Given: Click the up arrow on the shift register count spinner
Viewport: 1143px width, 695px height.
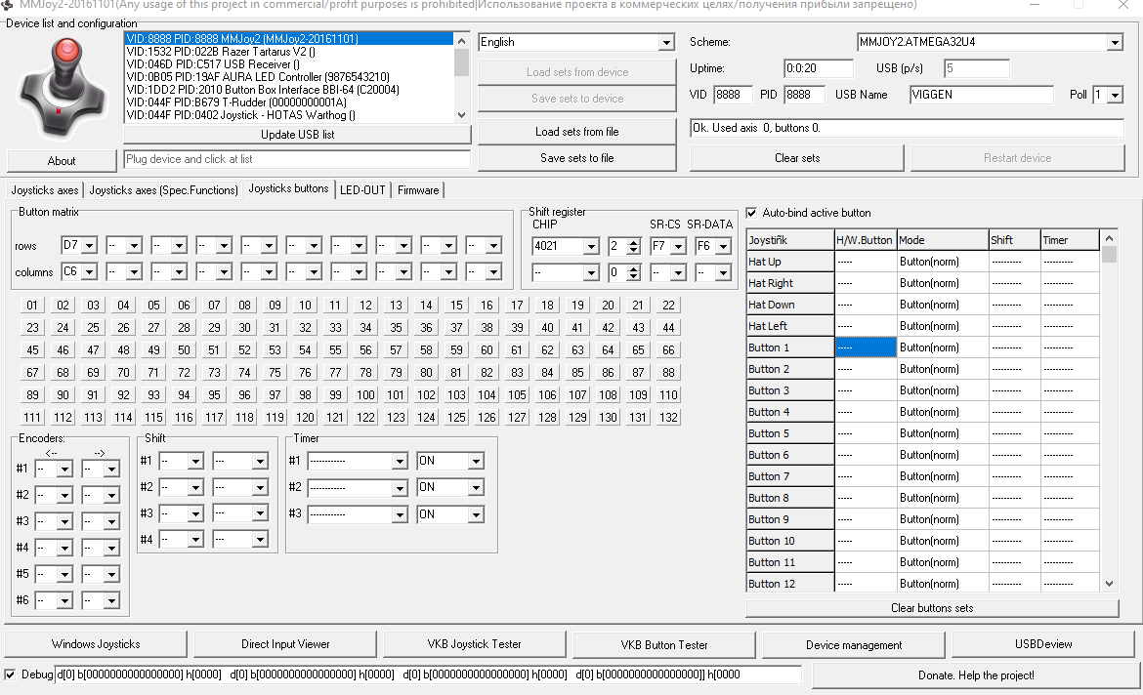Looking at the screenshot, I should point(634,242).
